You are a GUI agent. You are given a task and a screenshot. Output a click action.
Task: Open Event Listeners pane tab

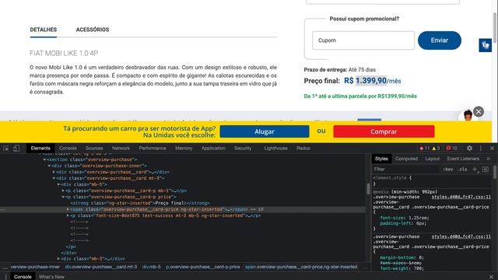463,159
